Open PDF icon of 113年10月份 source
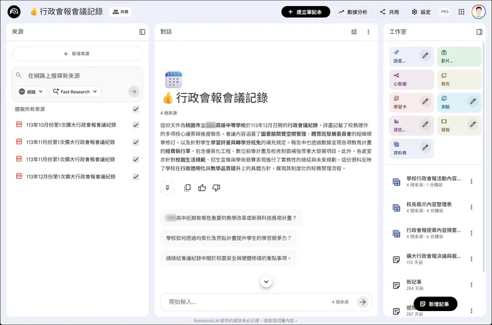Viewport: 492px width, 325px height. pos(19,124)
